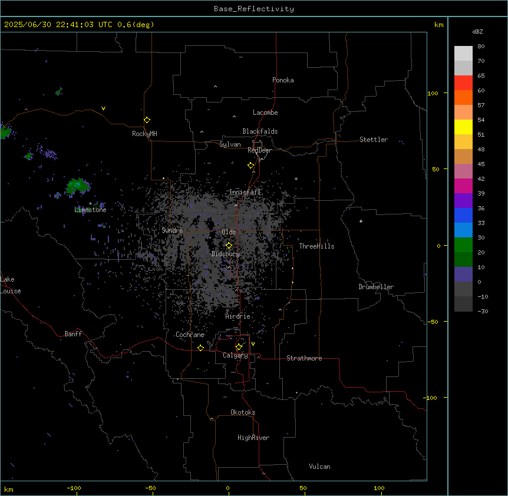Click the Calgary city label
Image resolution: width=508 pixels, height=496 pixels.
click(236, 355)
